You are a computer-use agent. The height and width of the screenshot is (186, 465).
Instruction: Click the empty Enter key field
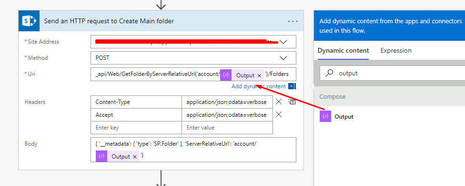click(136, 128)
